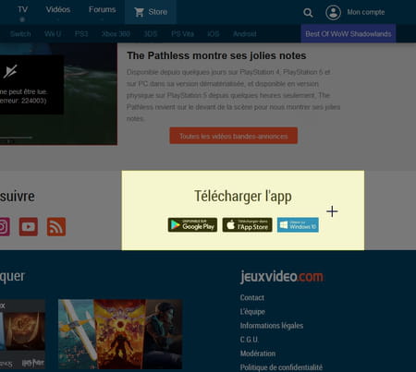
Task: Open the C.G.U. footer link
Action: click(x=250, y=340)
